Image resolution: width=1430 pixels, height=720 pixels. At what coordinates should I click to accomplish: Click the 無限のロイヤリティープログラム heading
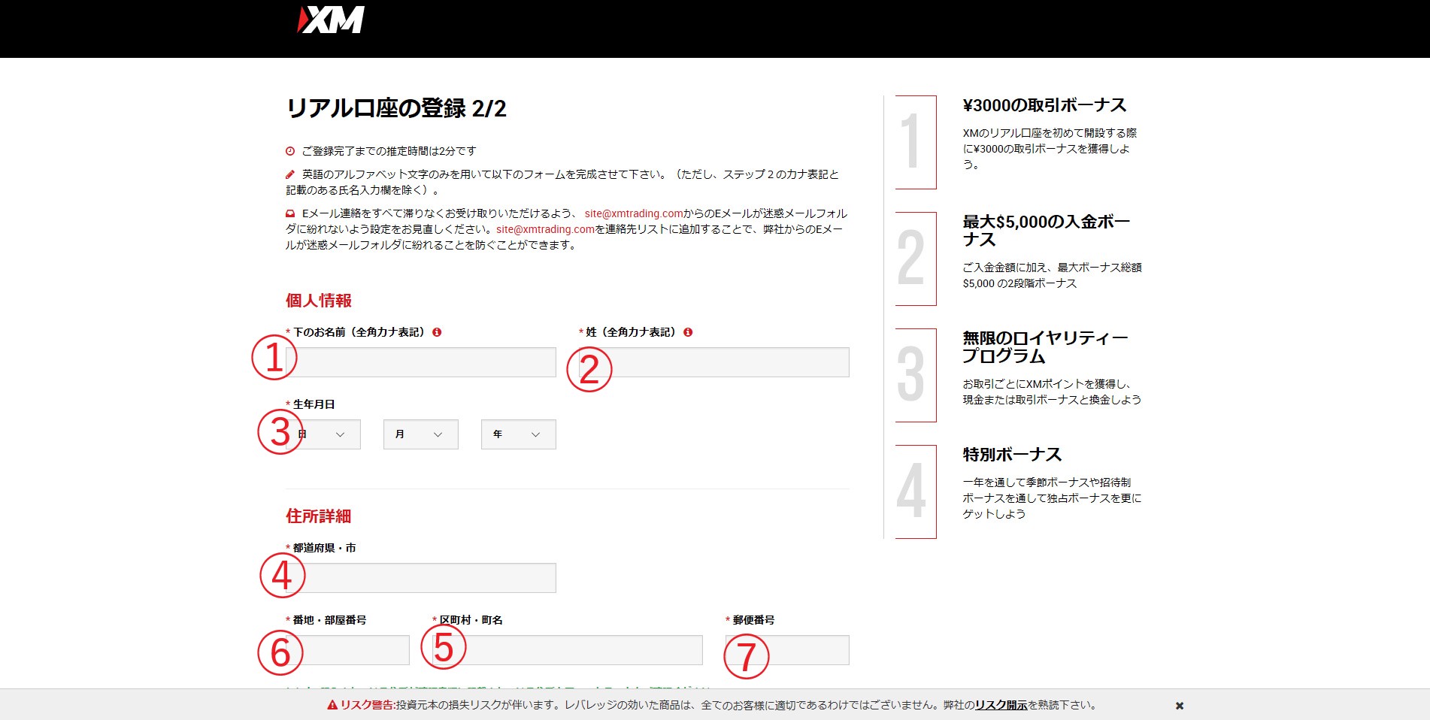click(1046, 347)
